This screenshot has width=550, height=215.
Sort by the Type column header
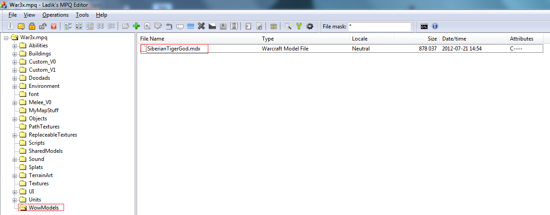[304, 39]
